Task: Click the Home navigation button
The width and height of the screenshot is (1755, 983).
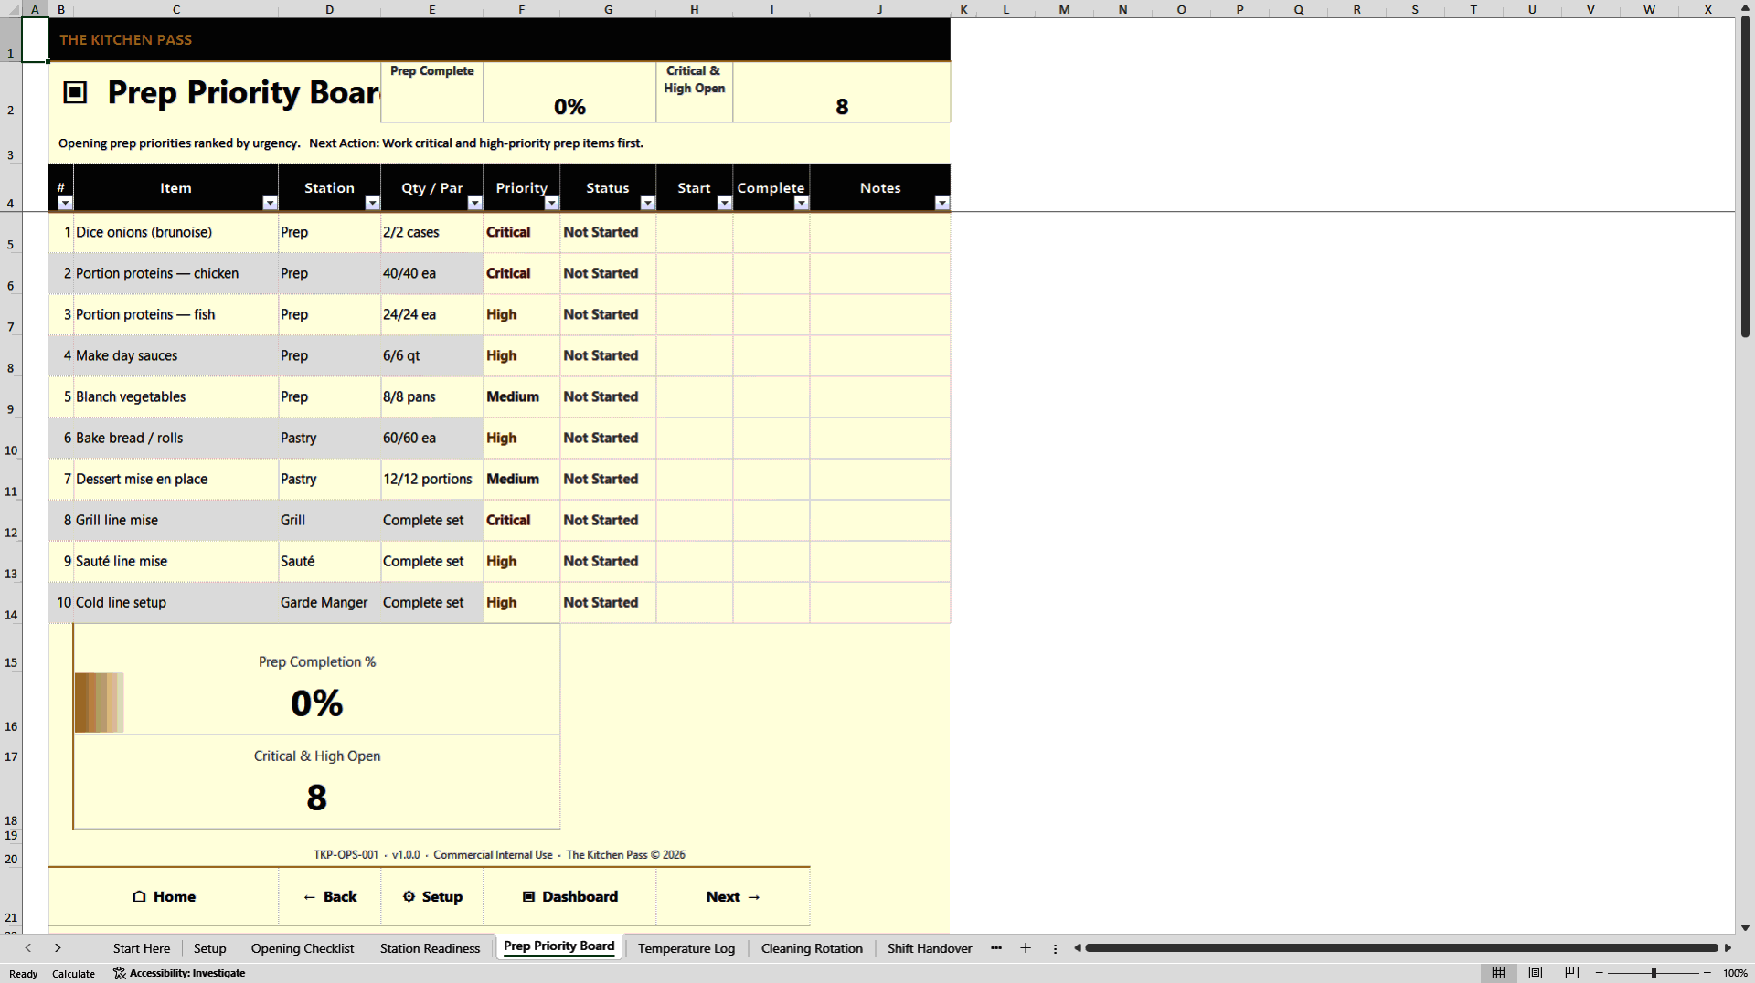Action: 164,896
